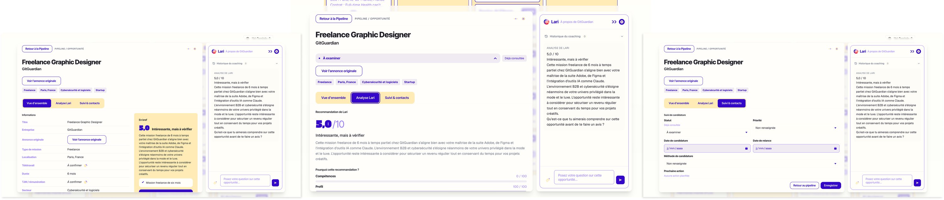Viewport: 944px width, 200px height.
Task: Collapse the Lari panel with double chevrons in Analyse Lari screen
Action: point(614,22)
